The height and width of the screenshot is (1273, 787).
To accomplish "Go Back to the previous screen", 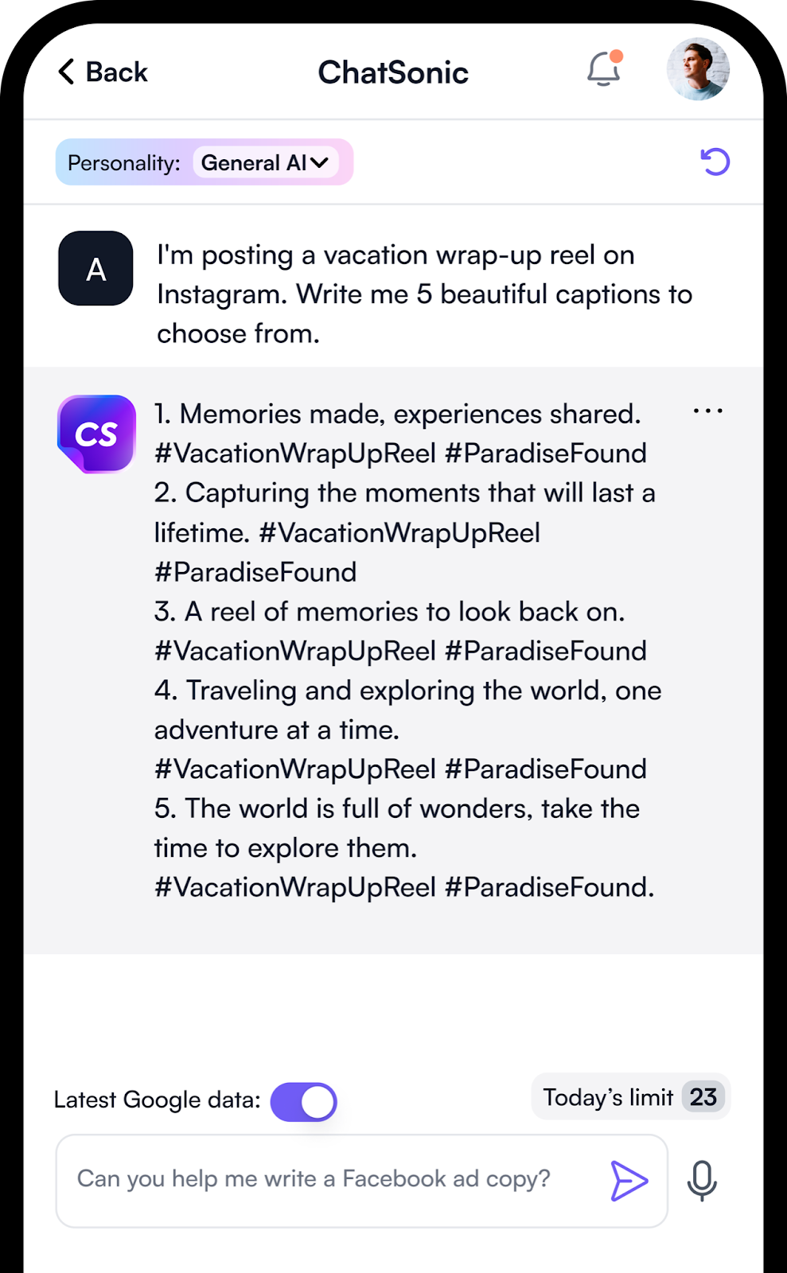I will [x=103, y=72].
